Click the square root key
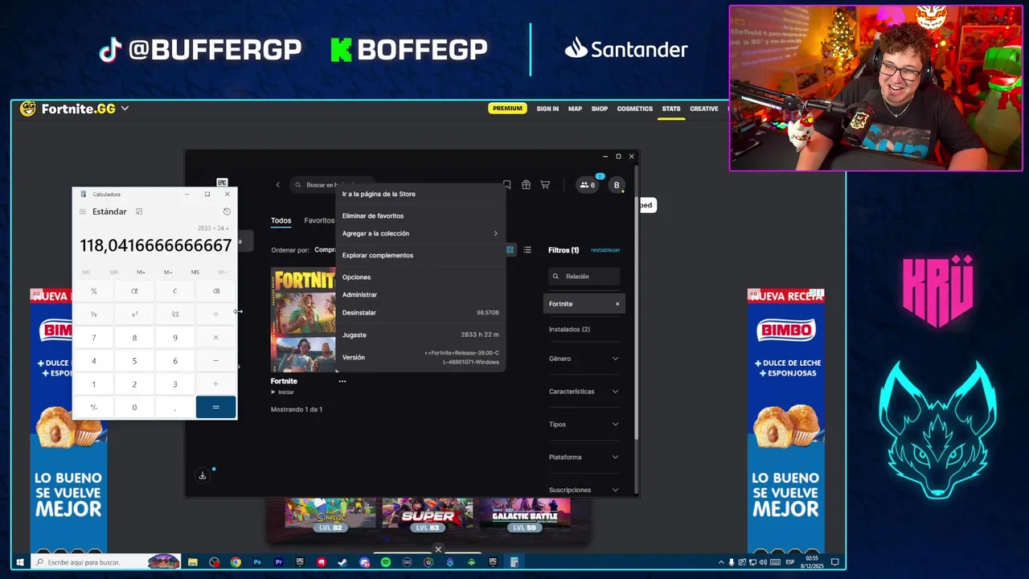Screen dimensions: 1029x579 [x=174, y=314]
